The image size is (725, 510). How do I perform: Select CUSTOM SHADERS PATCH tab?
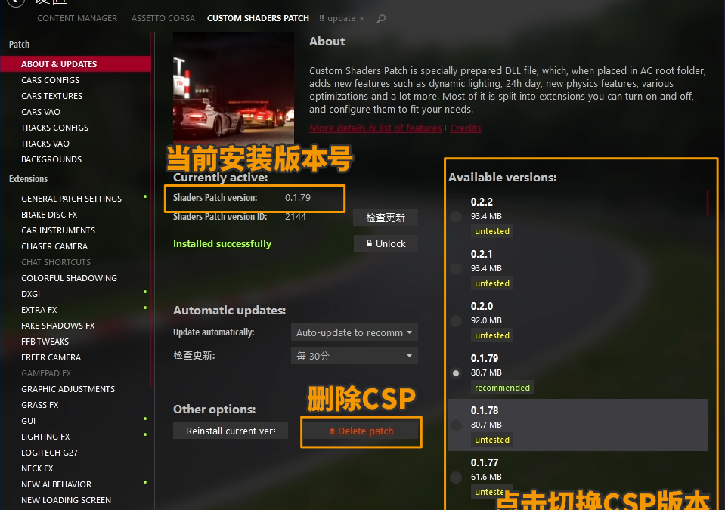258,18
